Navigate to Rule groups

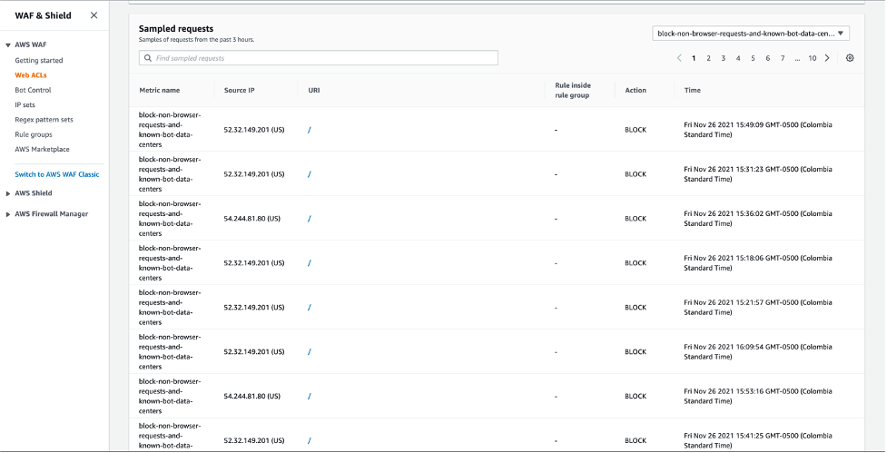pyautogui.click(x=34, y=134)
